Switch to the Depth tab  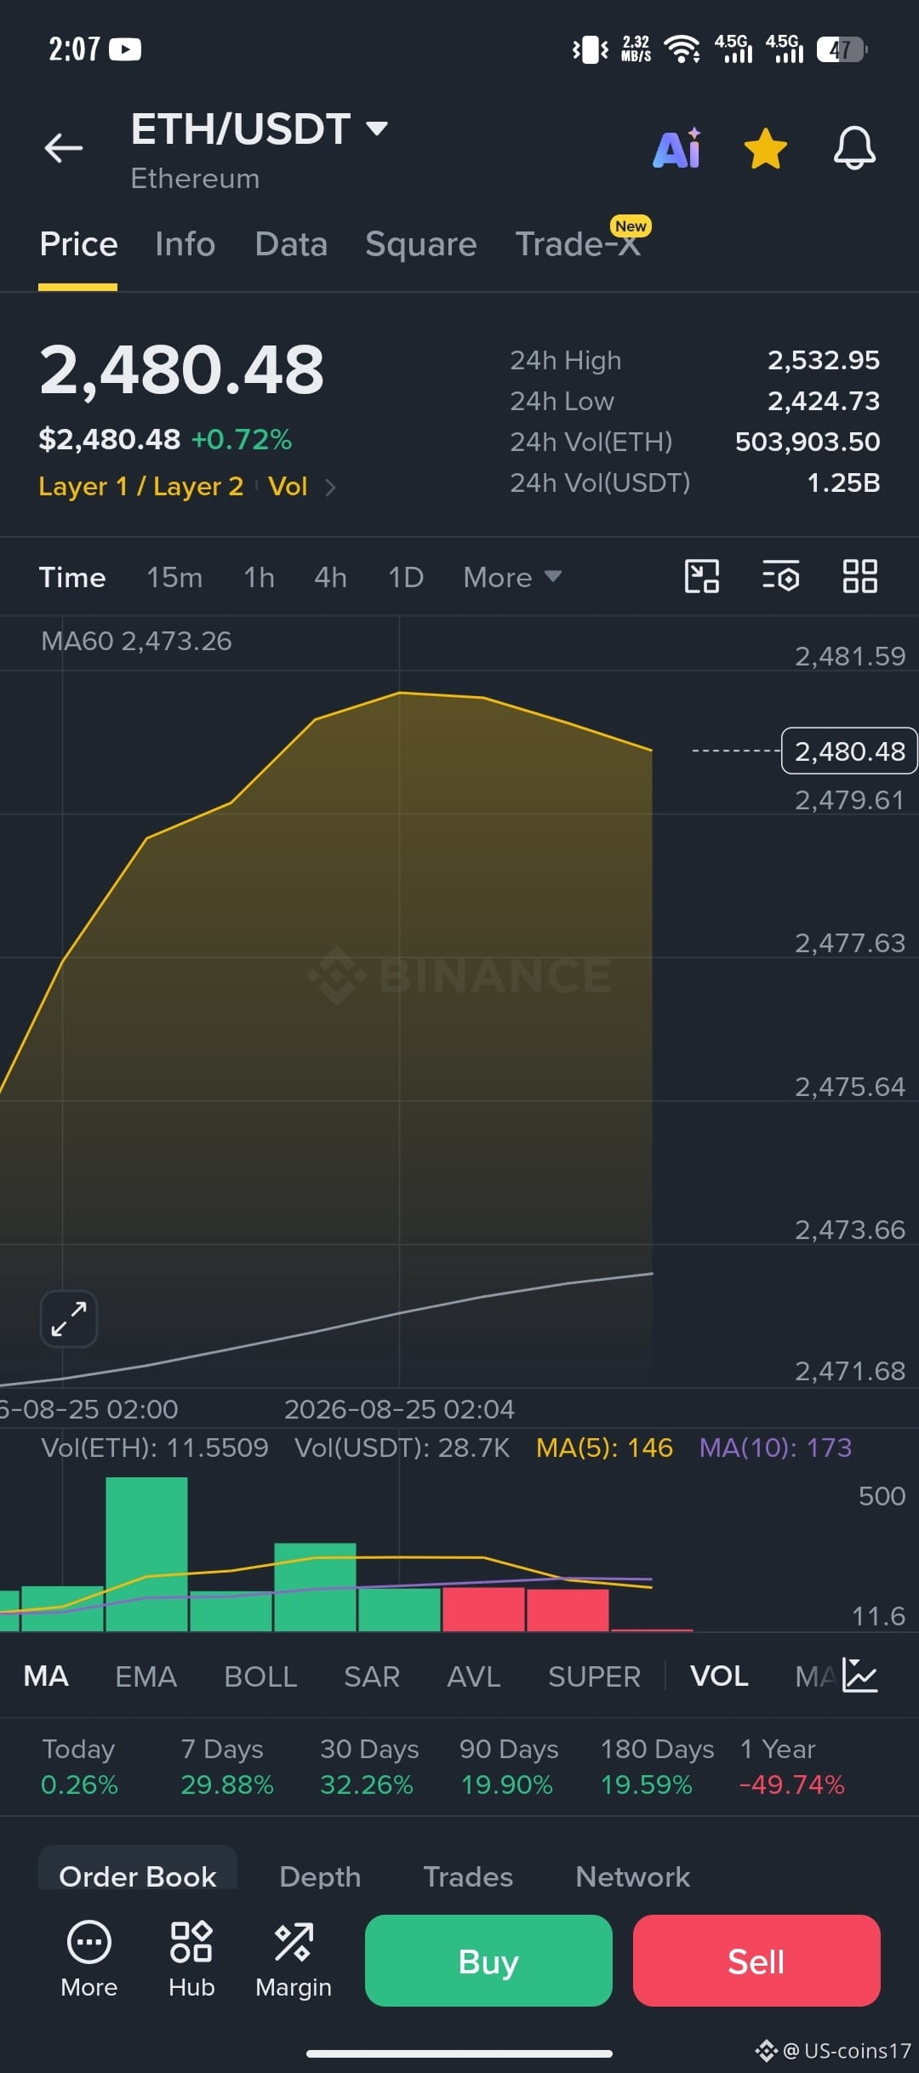coord(320,1876)
